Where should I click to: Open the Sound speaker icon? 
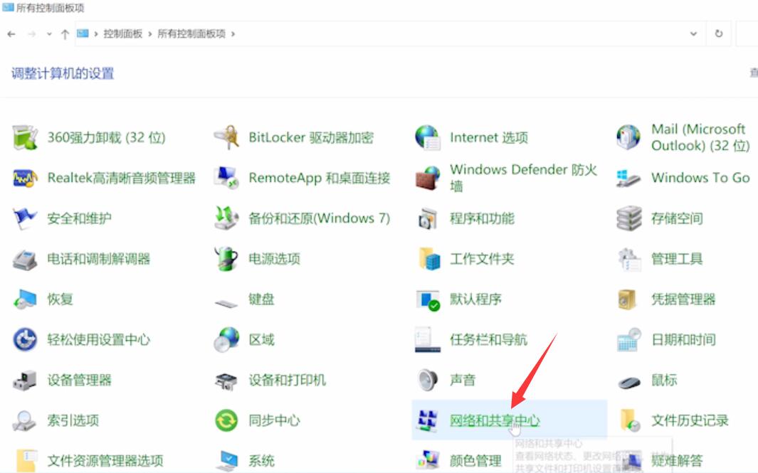pos(428,381)
